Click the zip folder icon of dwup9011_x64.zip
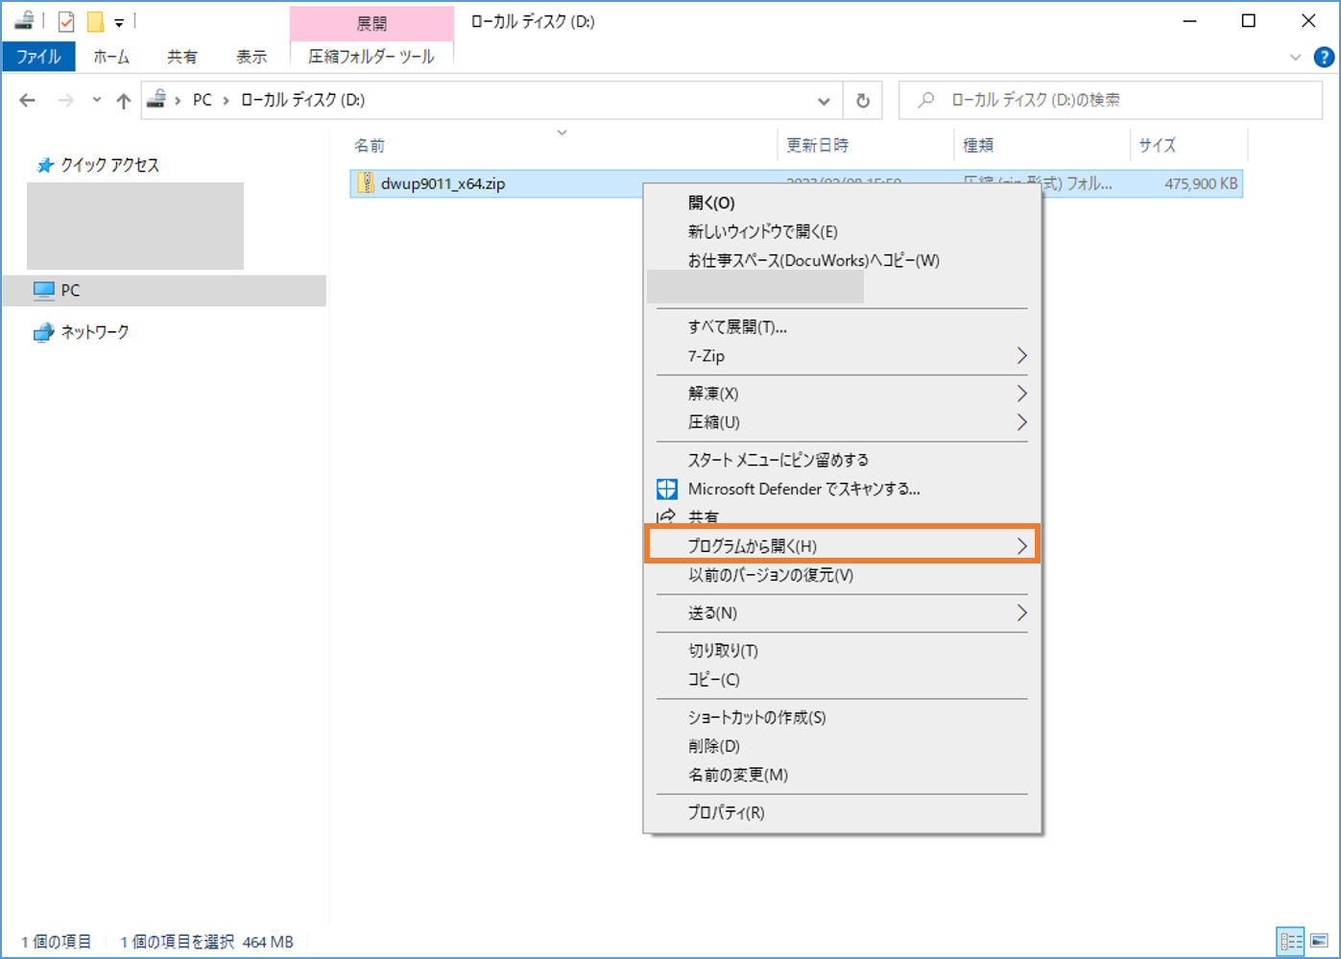The height and width of the screenshot is (959, 1341). click(x=366, y=183)
